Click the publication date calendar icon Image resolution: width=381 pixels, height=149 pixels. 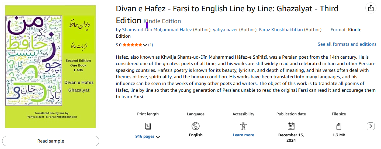point(291,126)
